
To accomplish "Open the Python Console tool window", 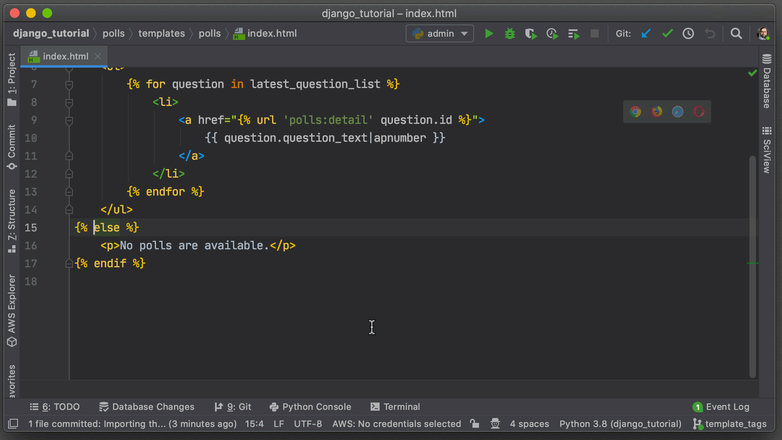I will [310, 407].
